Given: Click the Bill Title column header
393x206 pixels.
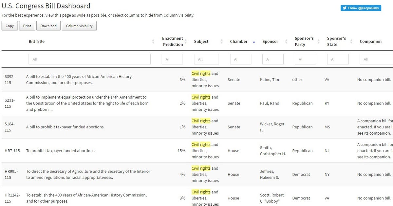Looking at the screenshot, I should [37, 42].
